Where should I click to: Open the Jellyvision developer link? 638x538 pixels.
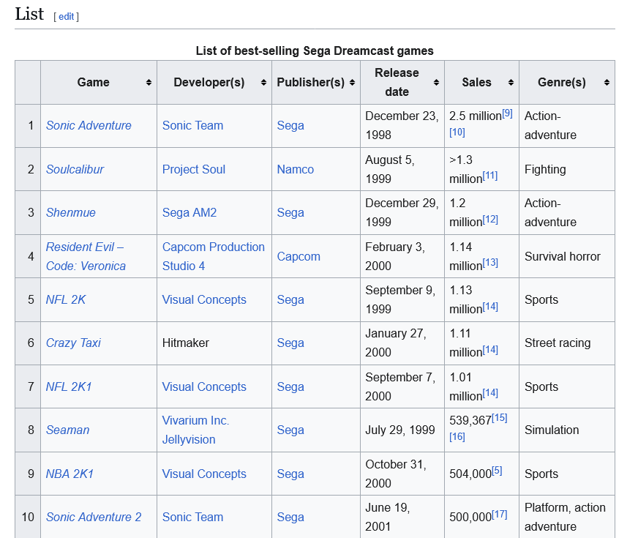point(189,439)
